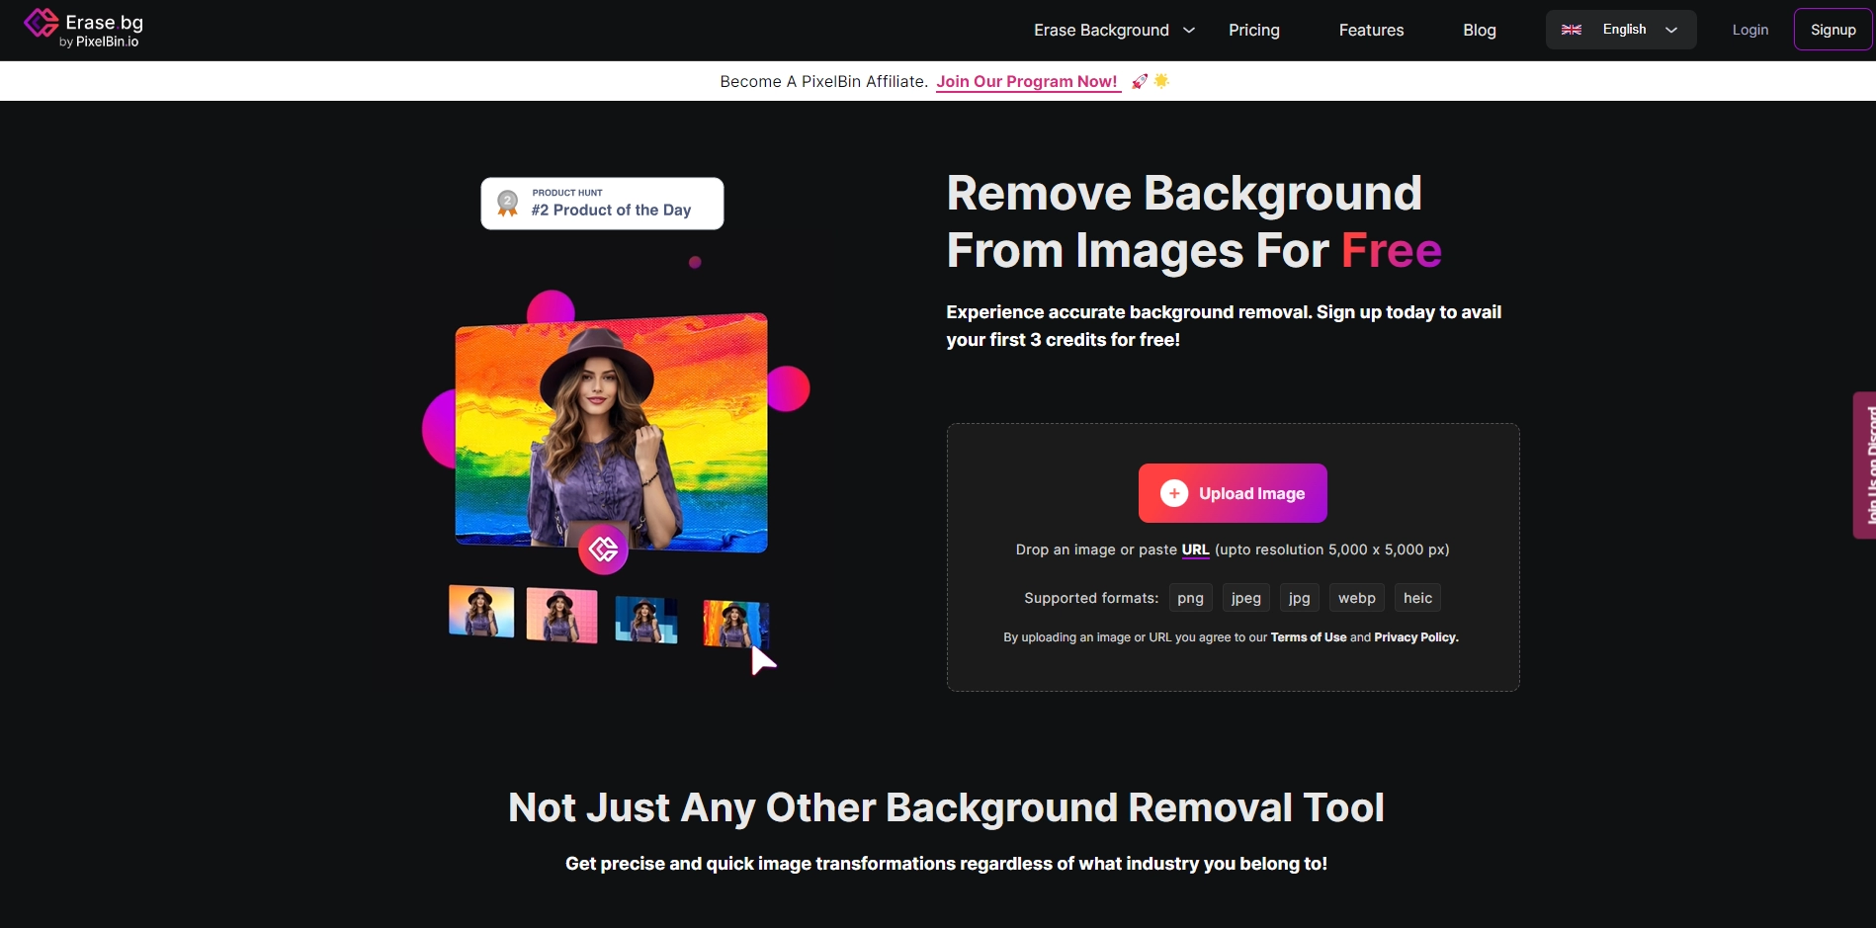This screenshot has width=1876, height=928.
Task: Follow the Join Our Program Now link
Action: click(1027, 81)
